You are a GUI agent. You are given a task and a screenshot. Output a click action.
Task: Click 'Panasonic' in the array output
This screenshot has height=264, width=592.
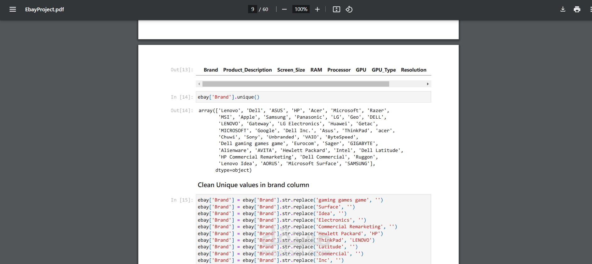(309, 117)
